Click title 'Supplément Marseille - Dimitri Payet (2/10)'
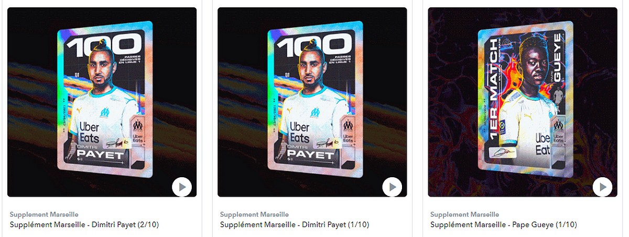This screenshot has height=237, width=629. [x=84, y=225]
